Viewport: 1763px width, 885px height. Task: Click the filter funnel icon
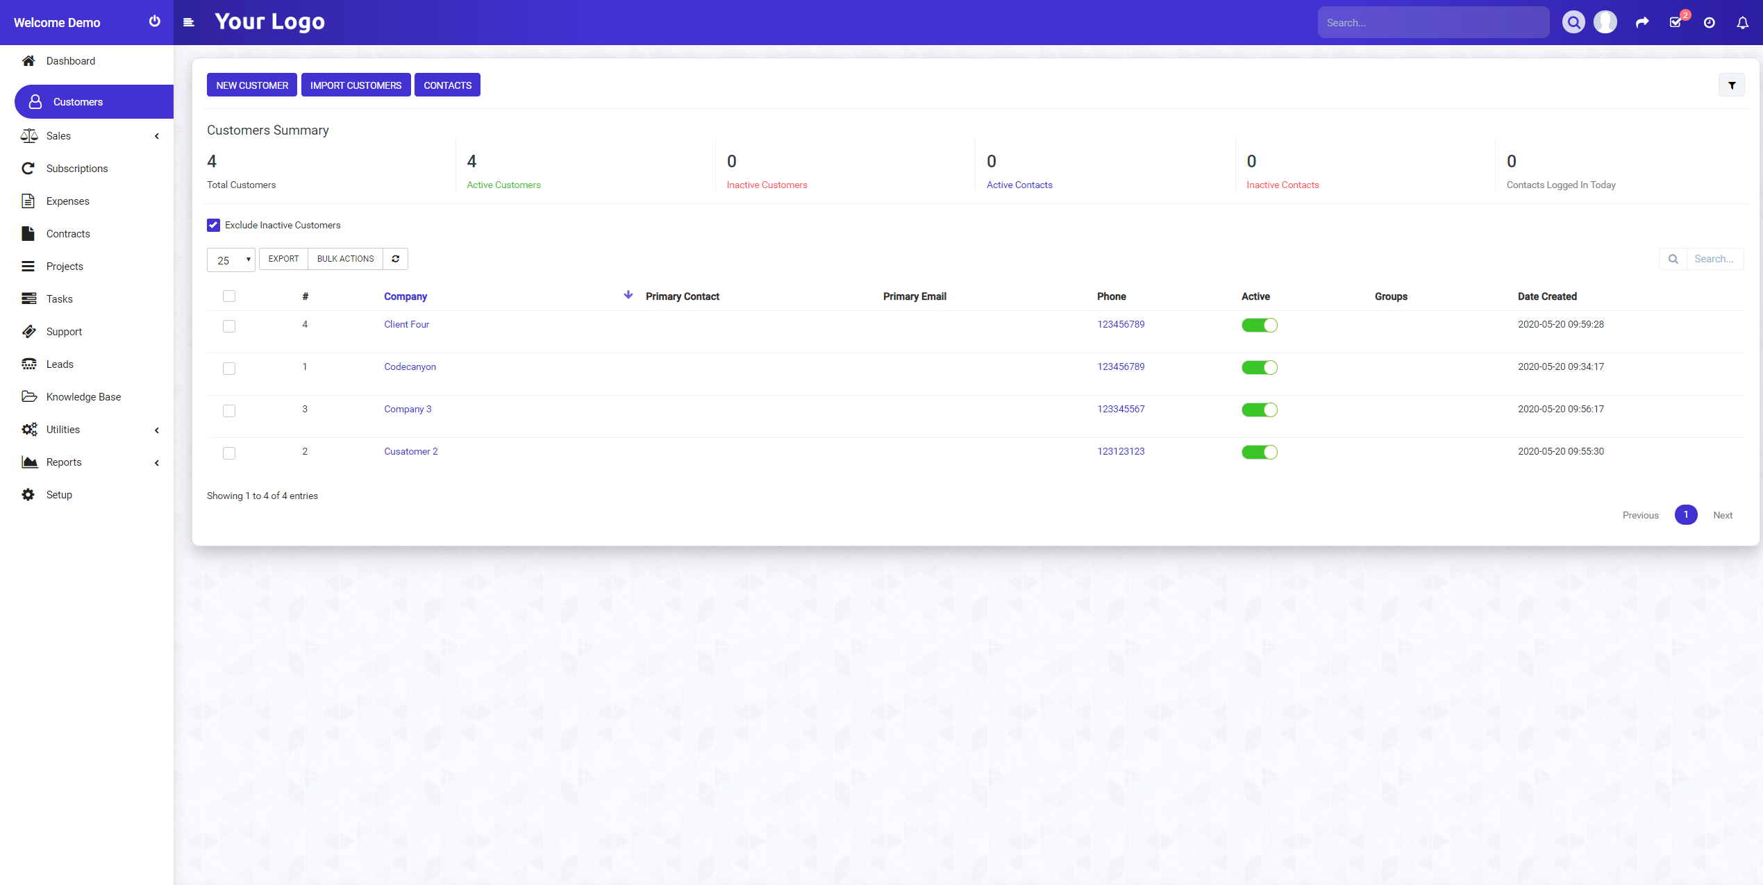(1732, 85)
